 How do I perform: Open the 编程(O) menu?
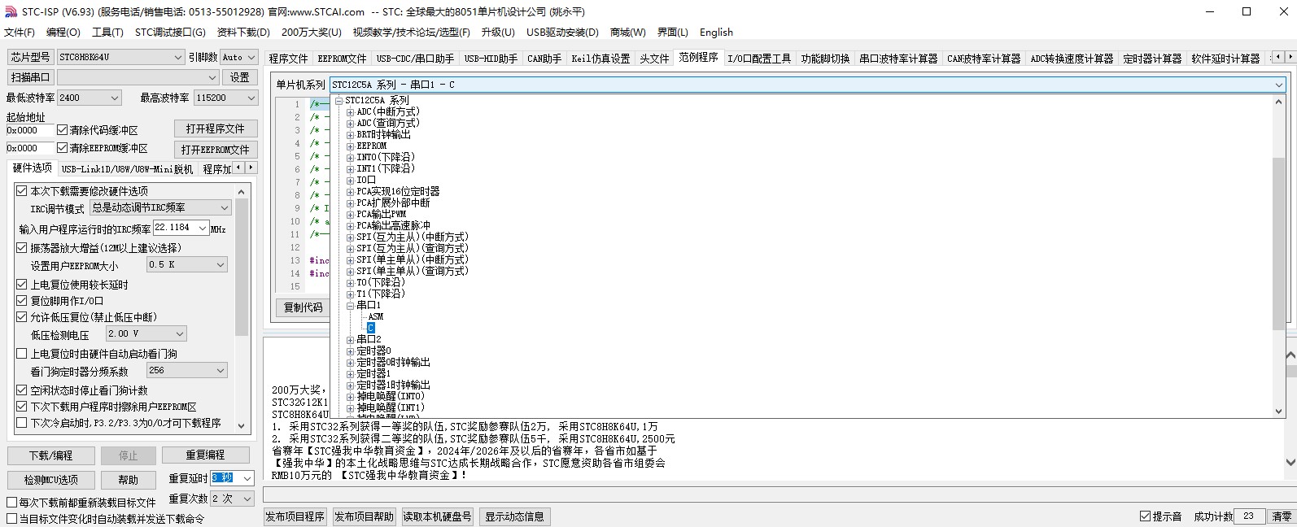63,33
